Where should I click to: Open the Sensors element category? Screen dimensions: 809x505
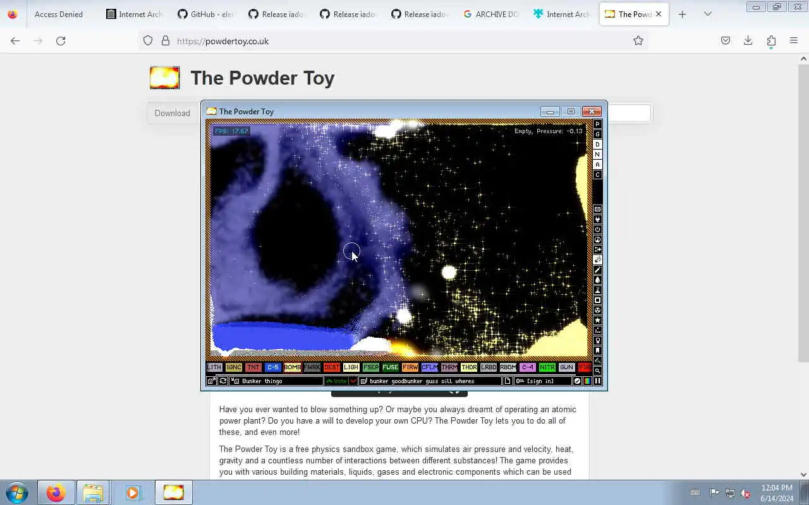click(597, 239)
